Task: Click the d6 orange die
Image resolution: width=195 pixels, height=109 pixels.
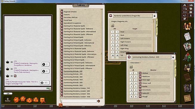Action: coord(43,100)
